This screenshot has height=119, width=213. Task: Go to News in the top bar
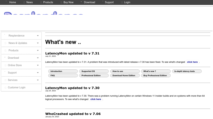pyautogui.click(x=30, y=2)
